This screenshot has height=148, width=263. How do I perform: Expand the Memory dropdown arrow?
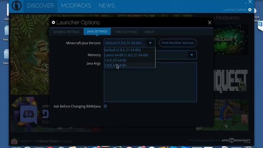(x=192, y=55)
